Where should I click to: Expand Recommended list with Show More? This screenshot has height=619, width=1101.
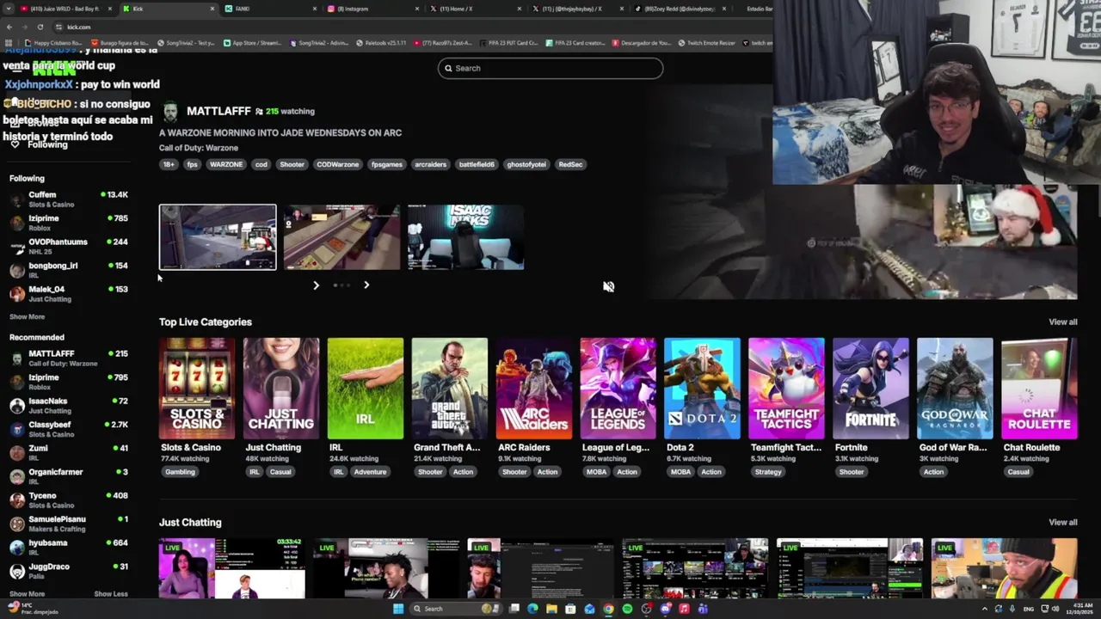coord(27,594)
